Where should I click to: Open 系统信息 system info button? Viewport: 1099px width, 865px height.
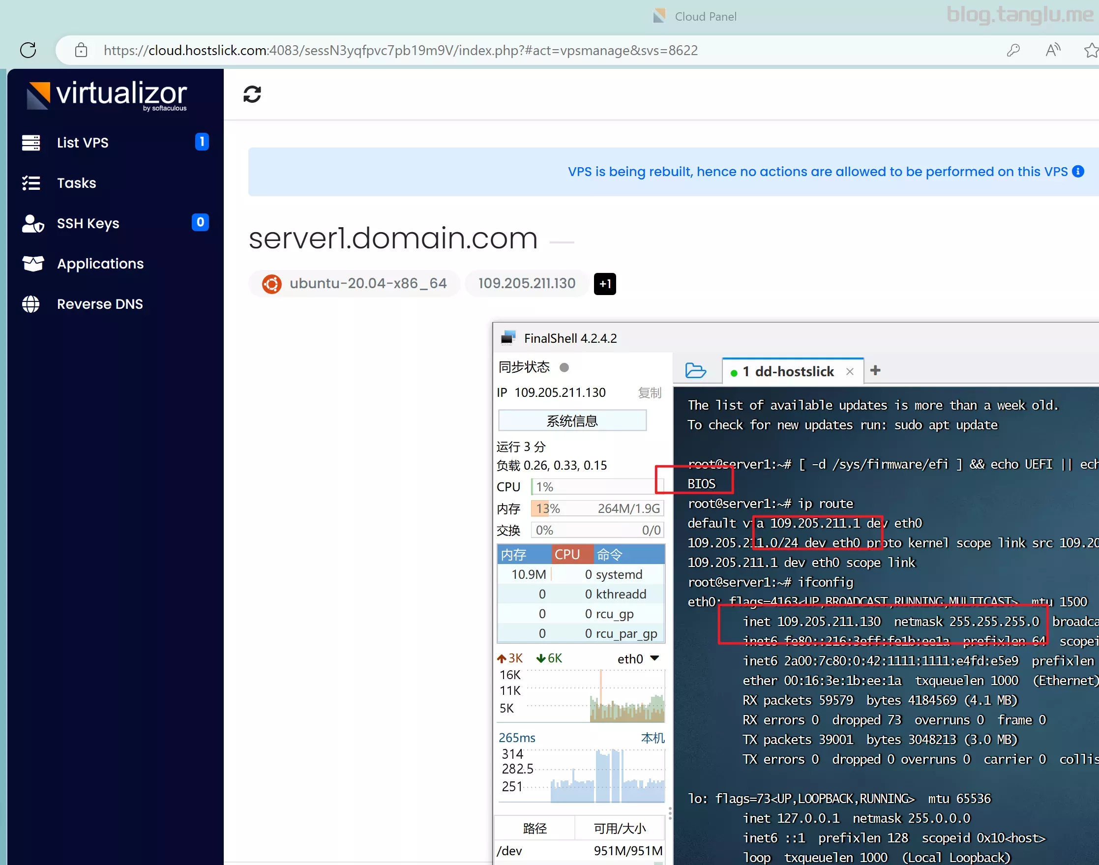click(572, 420)
